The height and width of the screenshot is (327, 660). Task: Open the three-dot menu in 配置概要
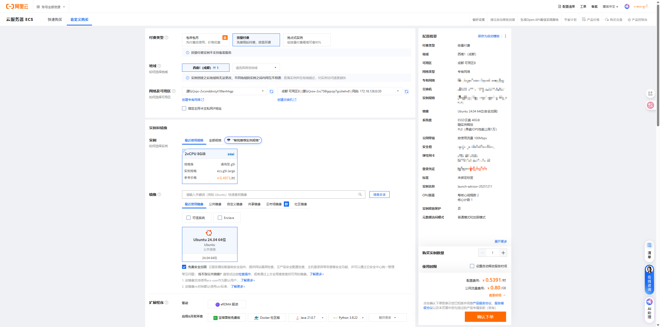click(505, 36)
